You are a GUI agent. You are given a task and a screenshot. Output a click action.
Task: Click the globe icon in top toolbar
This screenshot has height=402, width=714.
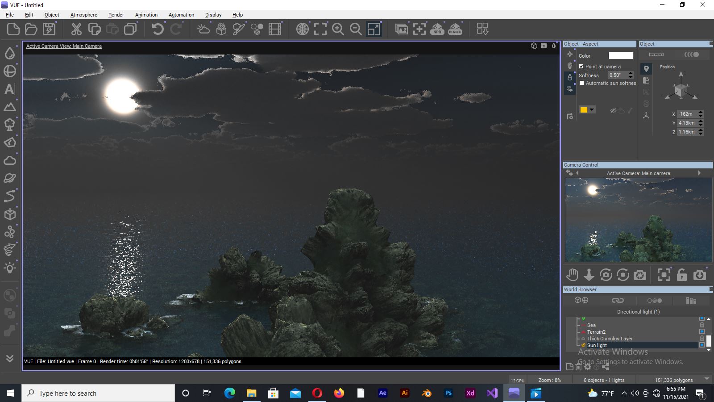coord(303,29)
